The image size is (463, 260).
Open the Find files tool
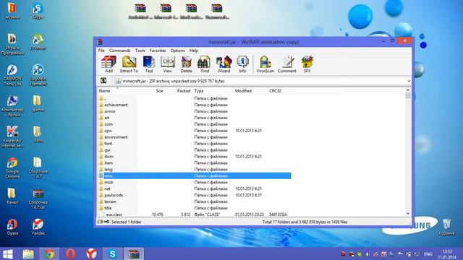pos(204,64)
